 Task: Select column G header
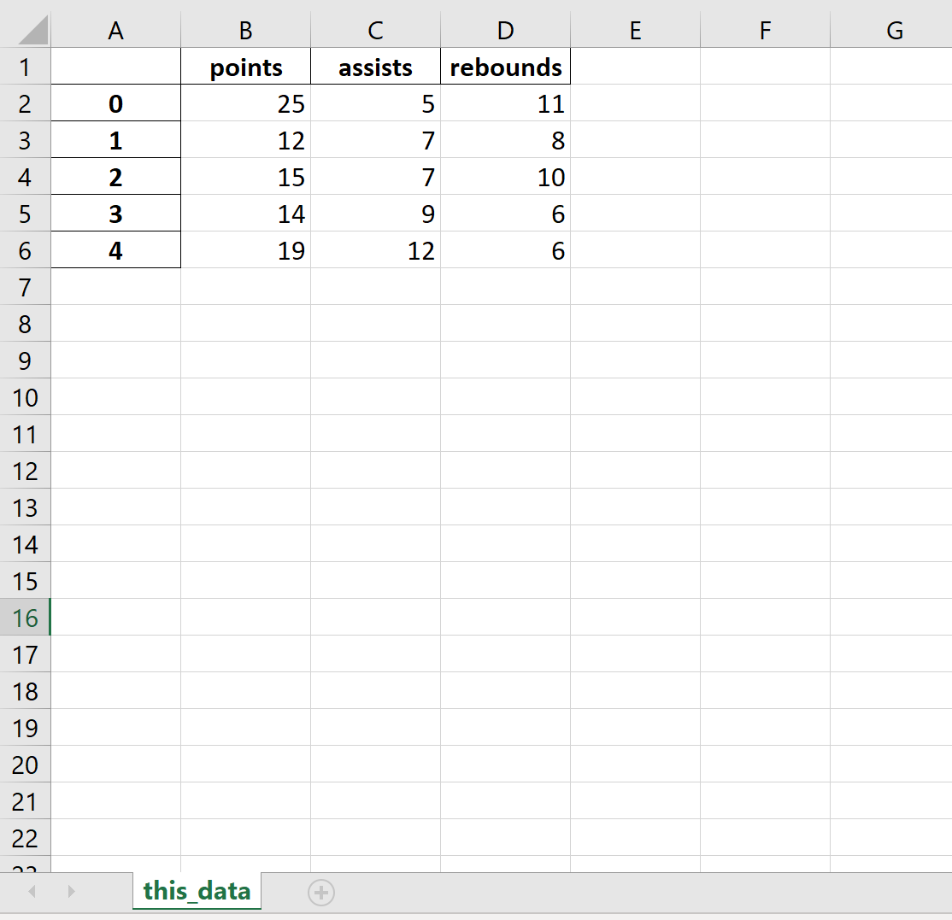coord(894,29)
